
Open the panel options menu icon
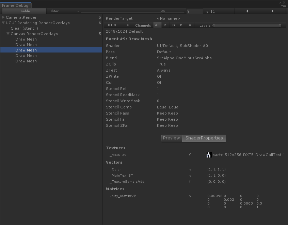pyautogui.click(x=283, y=5)
